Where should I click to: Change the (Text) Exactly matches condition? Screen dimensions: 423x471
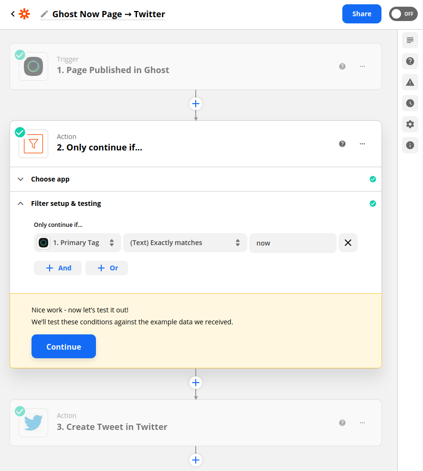185,243
